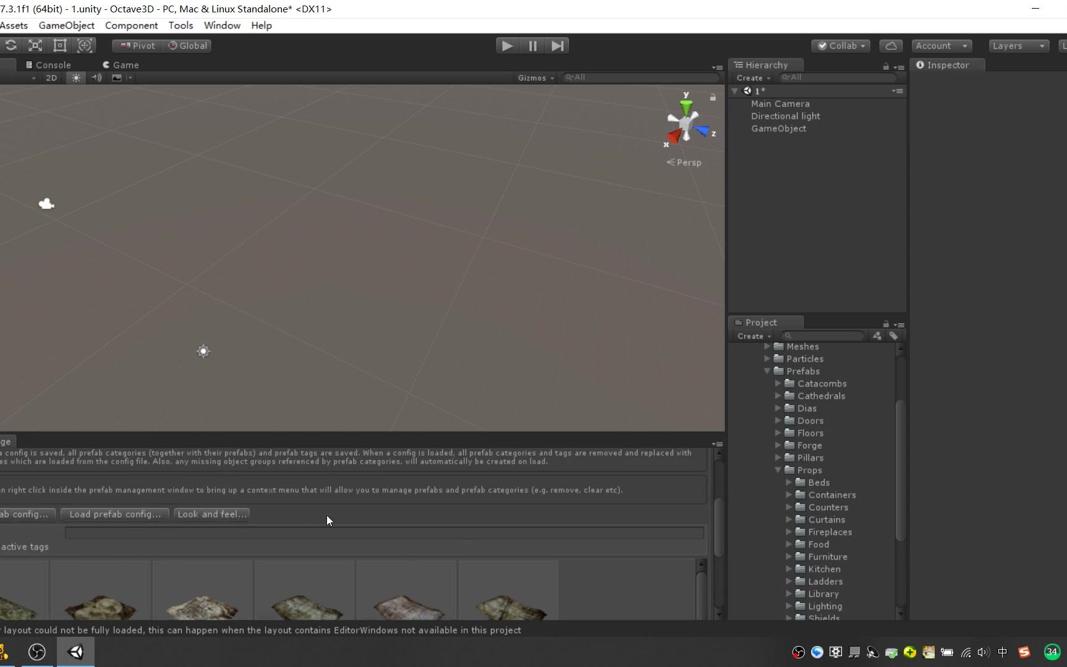Select the Furniture folder
The height and width of the screenshot is (667, 1067).
pos(828,557)
